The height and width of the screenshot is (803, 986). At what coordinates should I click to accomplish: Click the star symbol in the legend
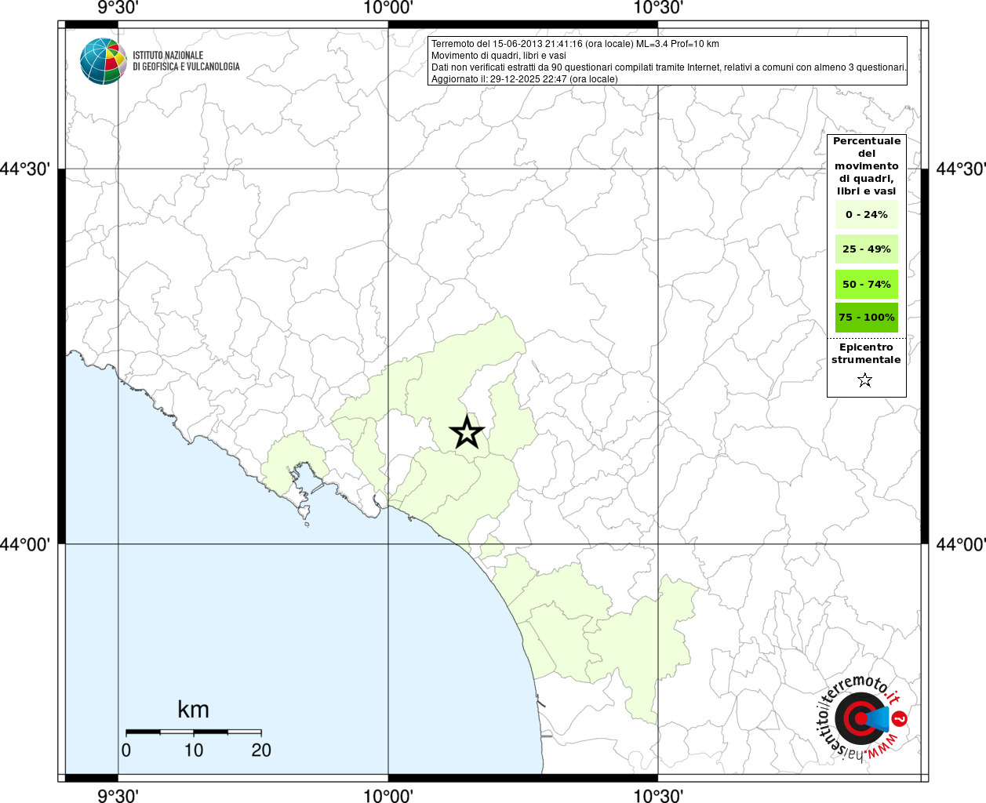[x=864, y=380]
